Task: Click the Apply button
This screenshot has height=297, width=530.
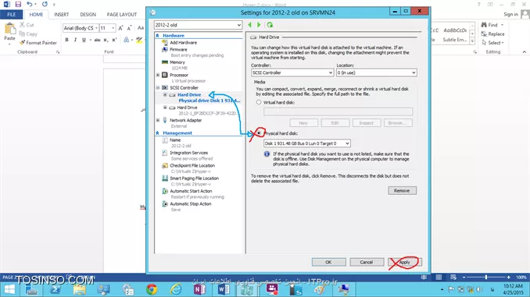Action: [x=405, y=262]
